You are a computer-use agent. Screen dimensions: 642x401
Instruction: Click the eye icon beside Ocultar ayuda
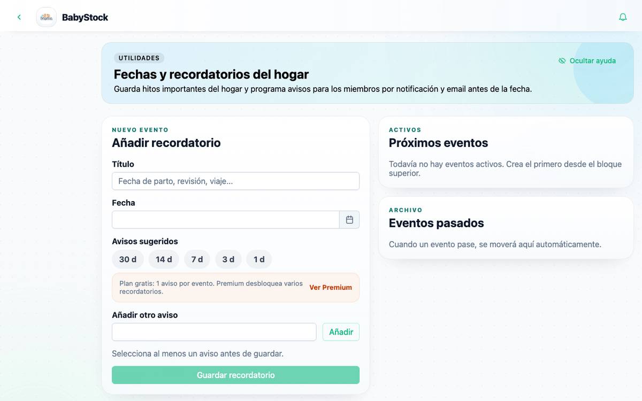tap(562, 61)
